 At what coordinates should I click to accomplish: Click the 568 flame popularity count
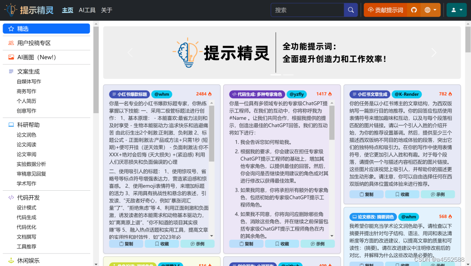point(445,216)
